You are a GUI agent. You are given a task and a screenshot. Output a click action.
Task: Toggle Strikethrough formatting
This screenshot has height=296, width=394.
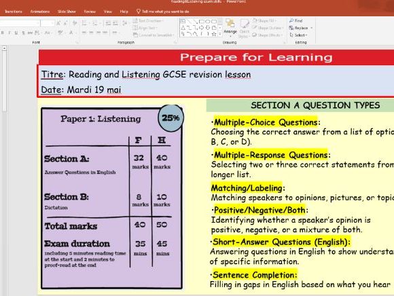coord(30,33)
